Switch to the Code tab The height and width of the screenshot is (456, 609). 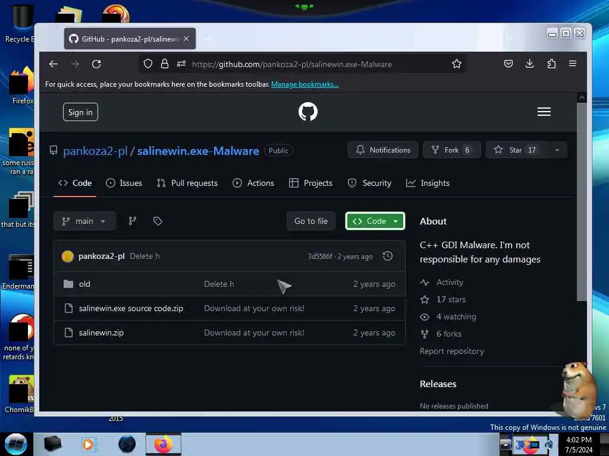coord(75,183)
